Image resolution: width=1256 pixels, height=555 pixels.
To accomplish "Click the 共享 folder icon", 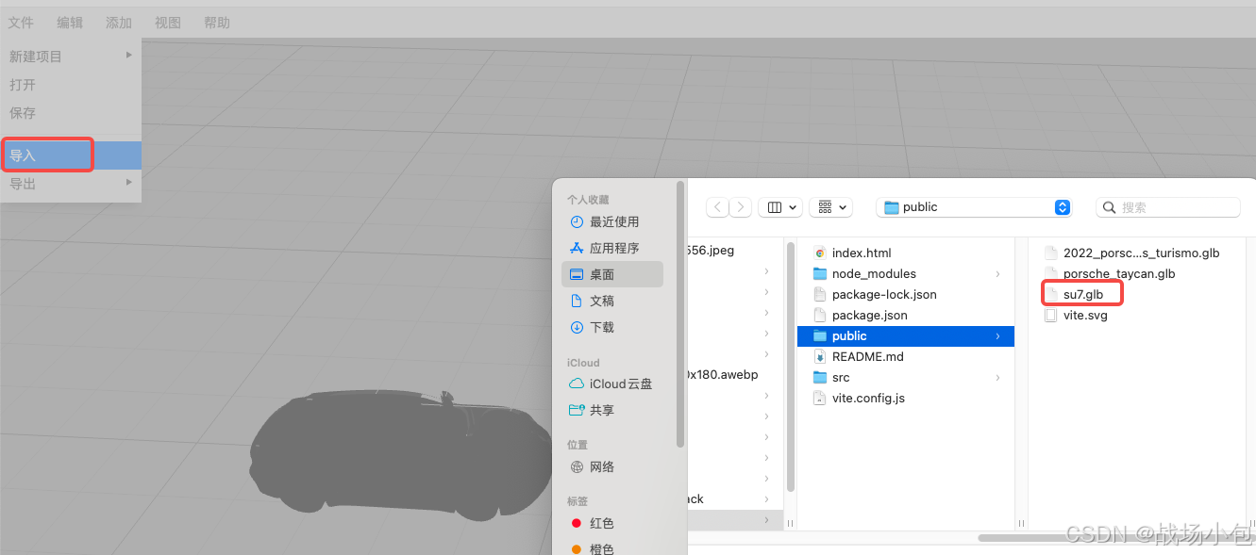I will click(578, 410).
